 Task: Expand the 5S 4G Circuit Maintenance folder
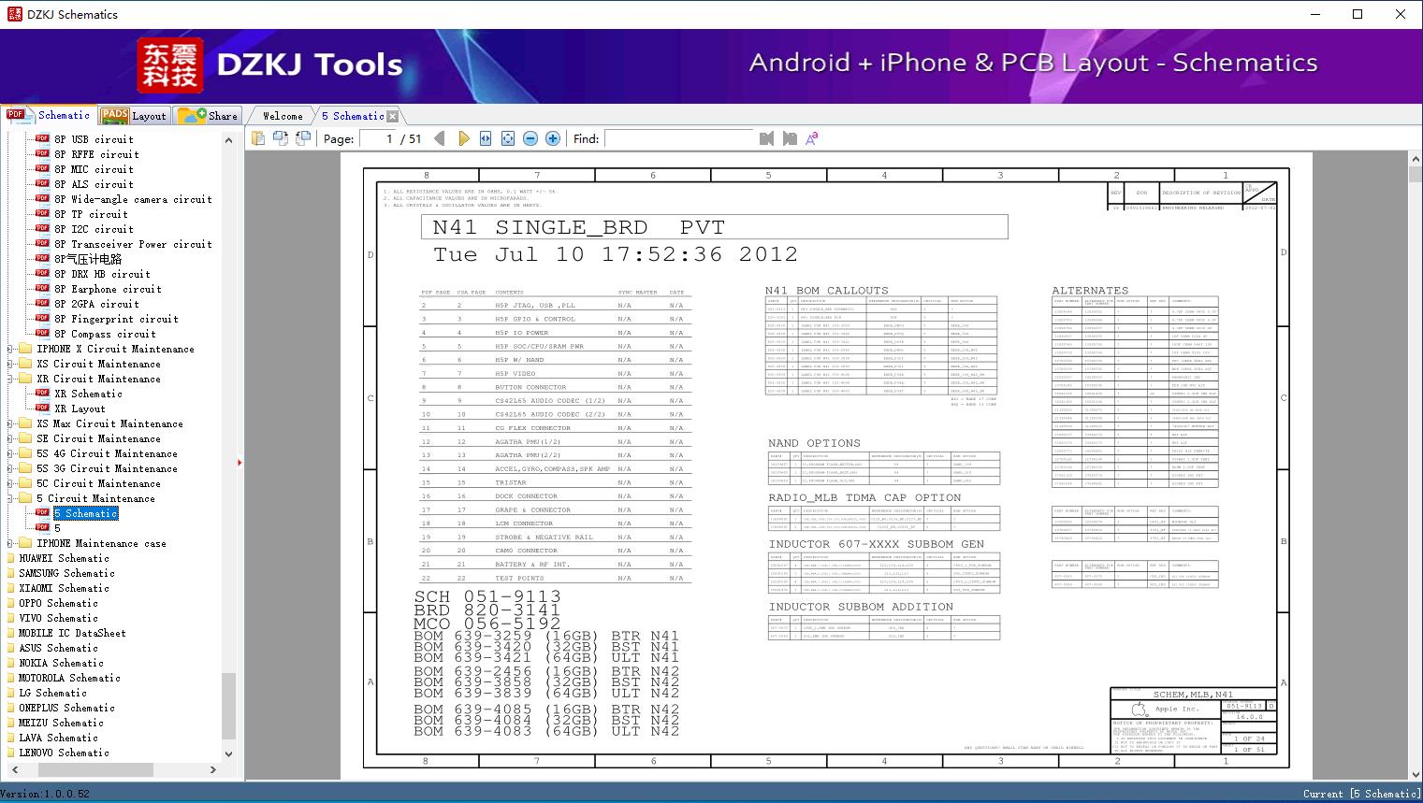(10, 453)
